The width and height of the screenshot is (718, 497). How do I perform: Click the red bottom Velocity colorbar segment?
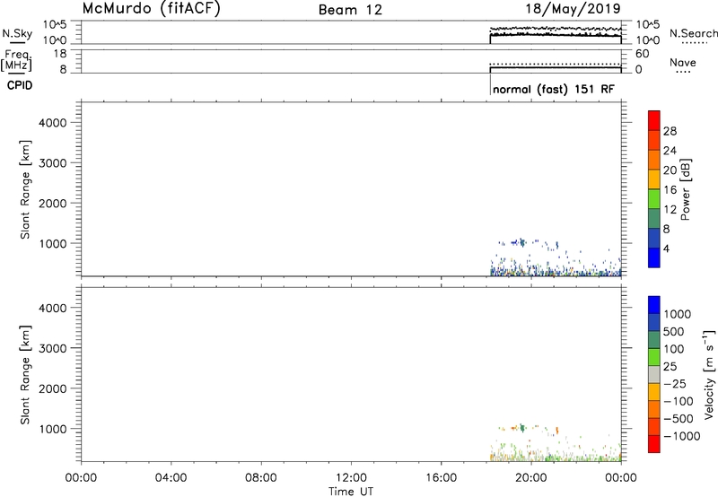click(x=654, y=444)
